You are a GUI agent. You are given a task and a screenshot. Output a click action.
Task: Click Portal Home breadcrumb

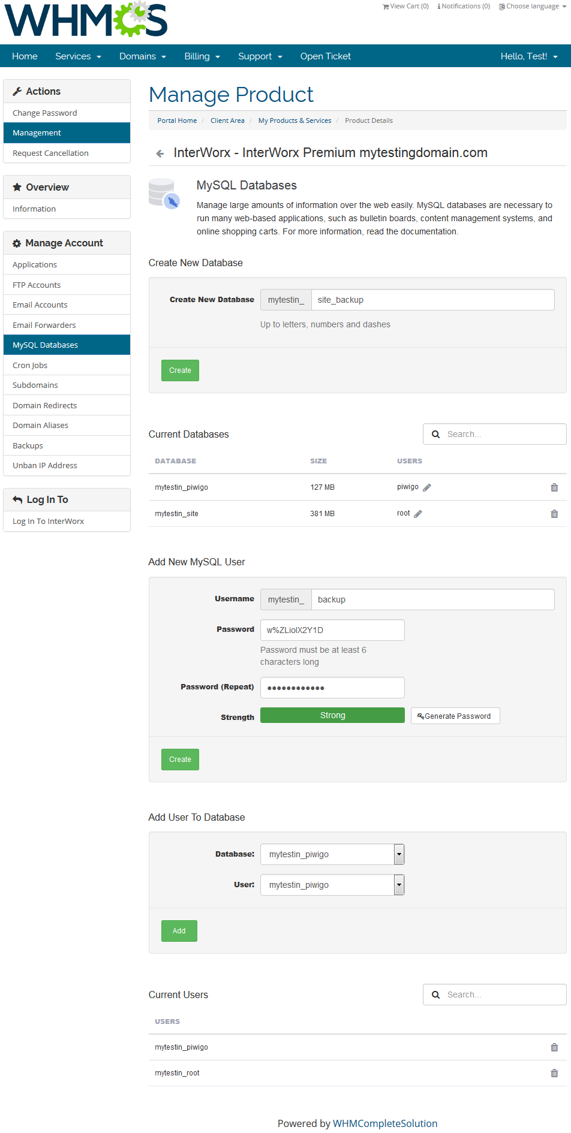(x=177, y=120)
